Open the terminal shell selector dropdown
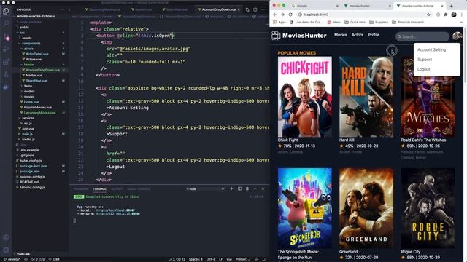 [x=205, y=189]
